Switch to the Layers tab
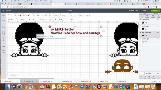 click(145, 13)
